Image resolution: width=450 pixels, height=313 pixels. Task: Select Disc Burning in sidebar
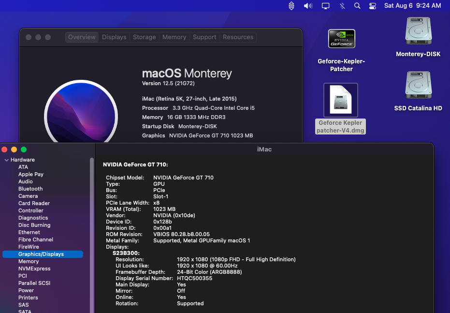tap(34, 225)
